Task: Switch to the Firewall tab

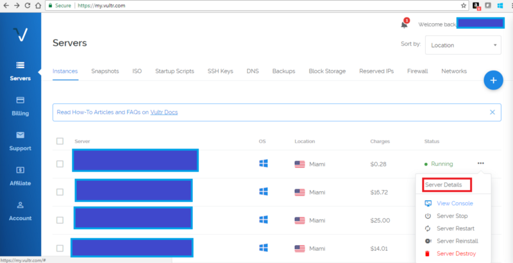Action: [x=417, y=71]
